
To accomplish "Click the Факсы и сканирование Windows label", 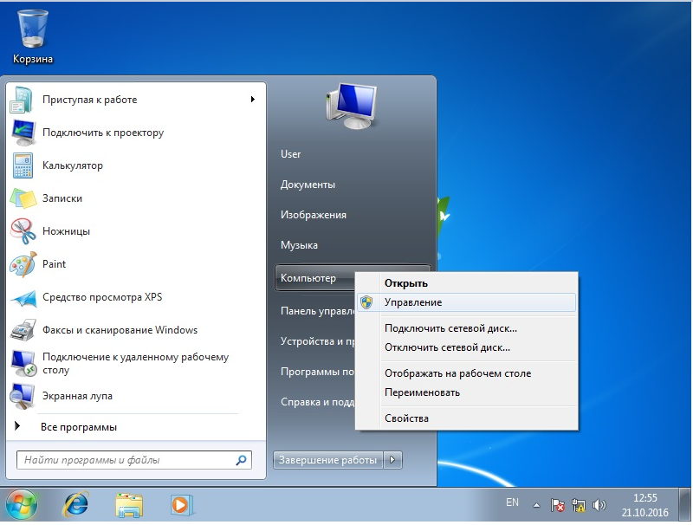I will pos(120,330).
